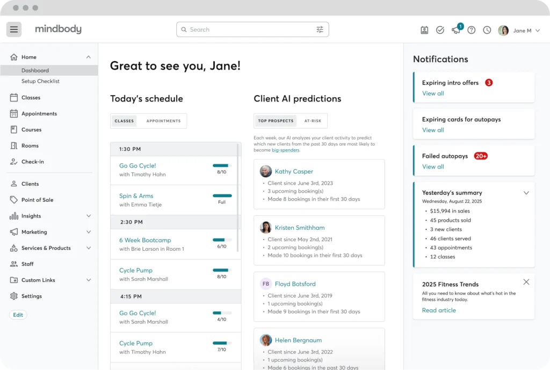Image resolution: width=550 pixels, height=370 pixels.
Task: Collapse the Yesterday's summary panel
Action: tap(526, 193)
